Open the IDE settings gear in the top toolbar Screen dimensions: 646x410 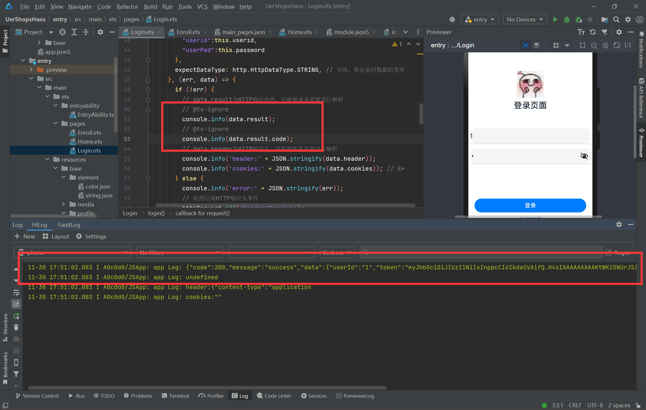(x=628, y=19)
